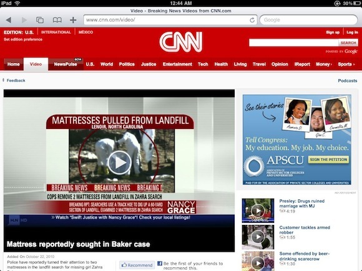Open the Health section

click(x=221, y=64)
